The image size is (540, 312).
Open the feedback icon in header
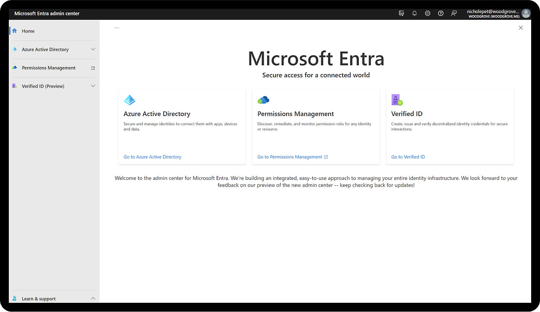coord(454,13)
